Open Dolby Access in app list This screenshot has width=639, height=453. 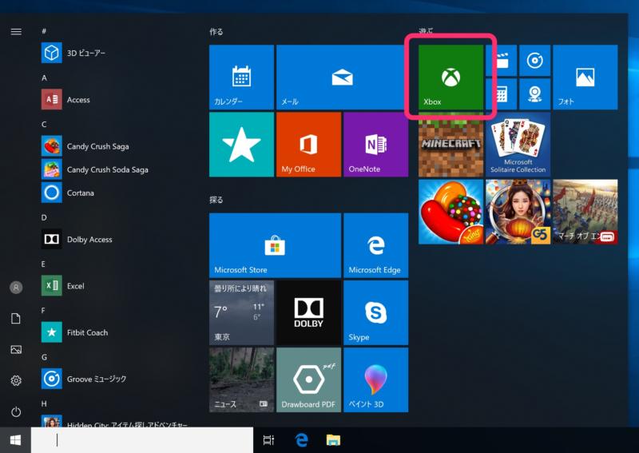pyautogui.click(x=118, y=239)
